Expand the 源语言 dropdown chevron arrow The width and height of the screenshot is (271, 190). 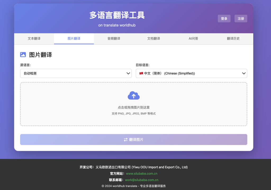click(128, 73)
